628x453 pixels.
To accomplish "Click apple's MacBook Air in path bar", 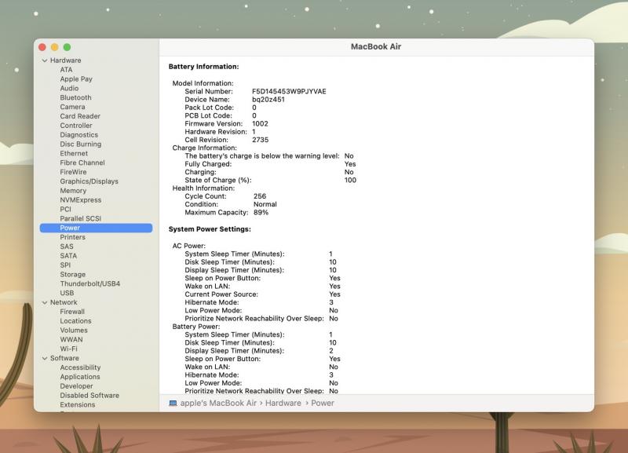I will point(218,403).
